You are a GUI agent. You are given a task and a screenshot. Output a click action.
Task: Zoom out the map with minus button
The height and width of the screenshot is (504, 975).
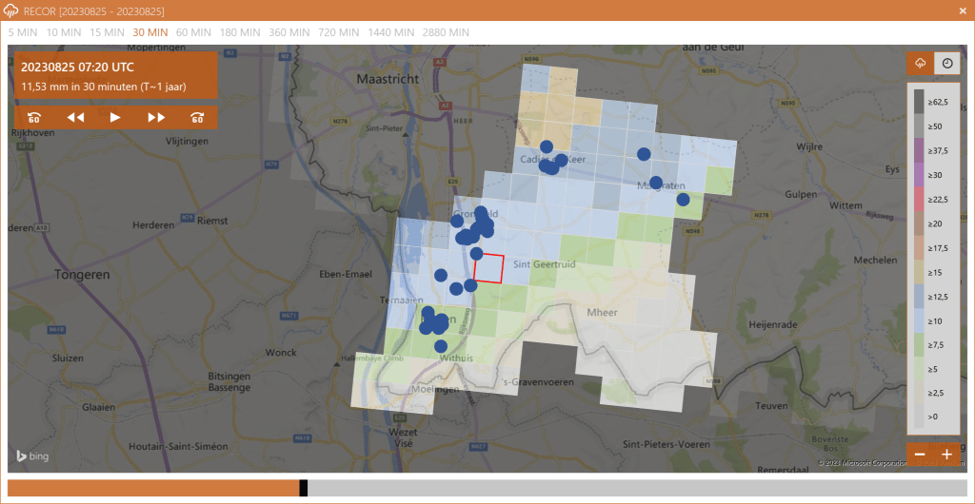[920, 455]
